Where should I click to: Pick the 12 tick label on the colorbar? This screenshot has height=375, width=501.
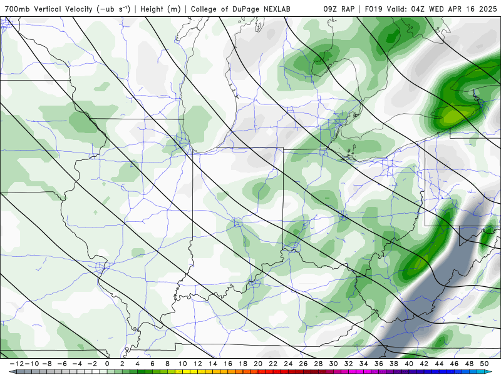(x=198, y=364)
